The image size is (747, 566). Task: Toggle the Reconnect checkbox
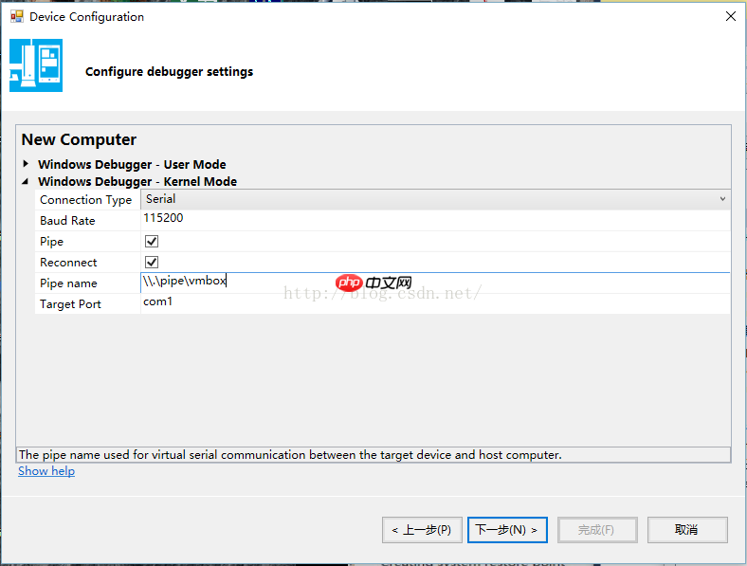click(x=152, y=262)
